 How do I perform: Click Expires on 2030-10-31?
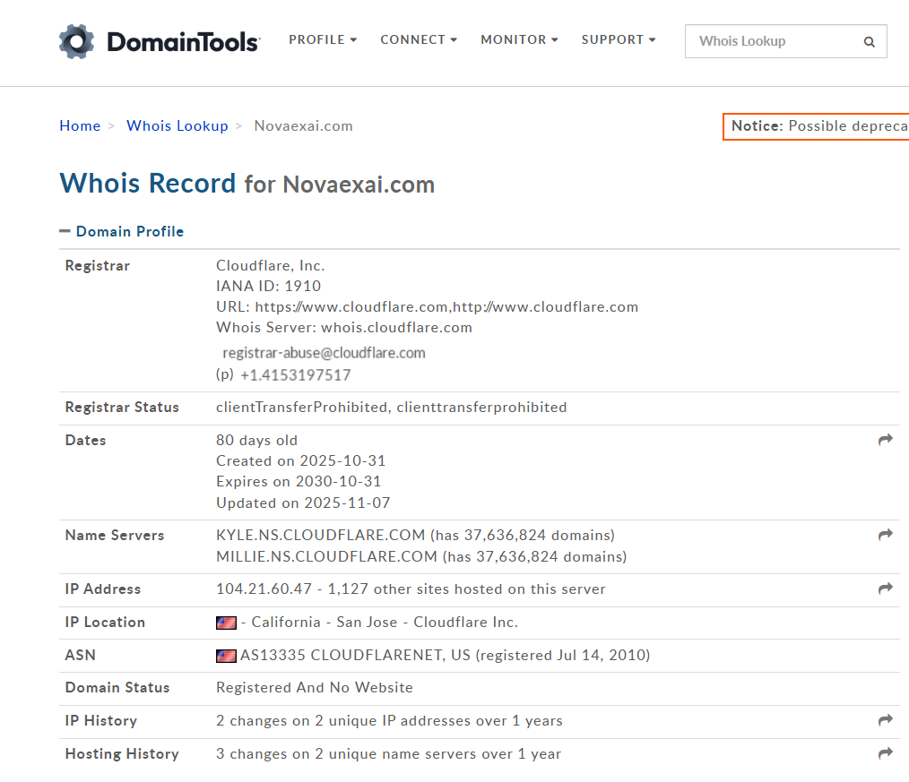click(299, 481)
